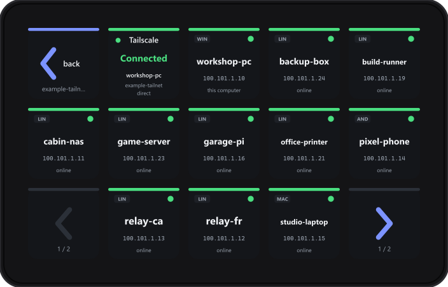The width and height of the screenshot is (448, 287).
Task: Click the online status dot on workshop-pc
Action: tap(251, 39)
